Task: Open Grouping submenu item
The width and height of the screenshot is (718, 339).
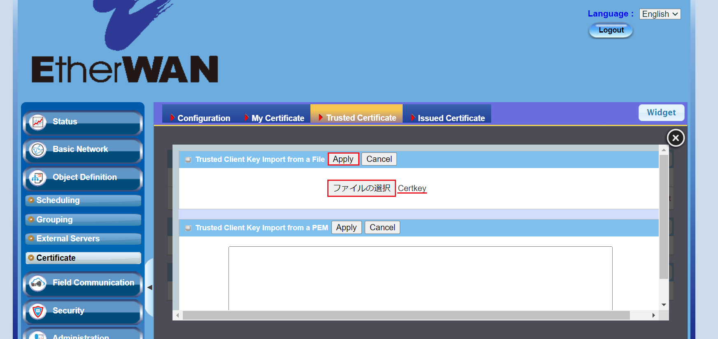Action: [83, 220]
